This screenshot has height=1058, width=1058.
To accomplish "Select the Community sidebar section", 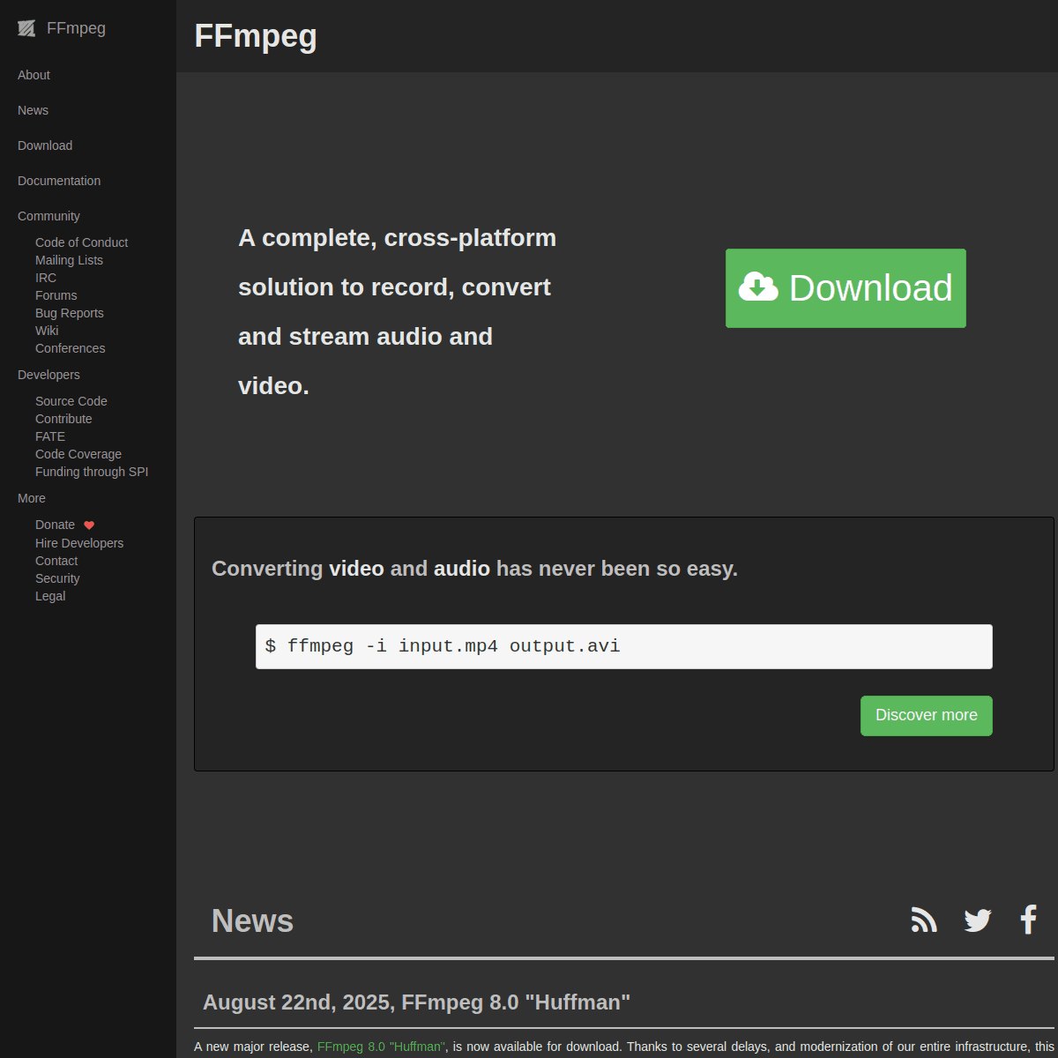I will tap(48, 216).
